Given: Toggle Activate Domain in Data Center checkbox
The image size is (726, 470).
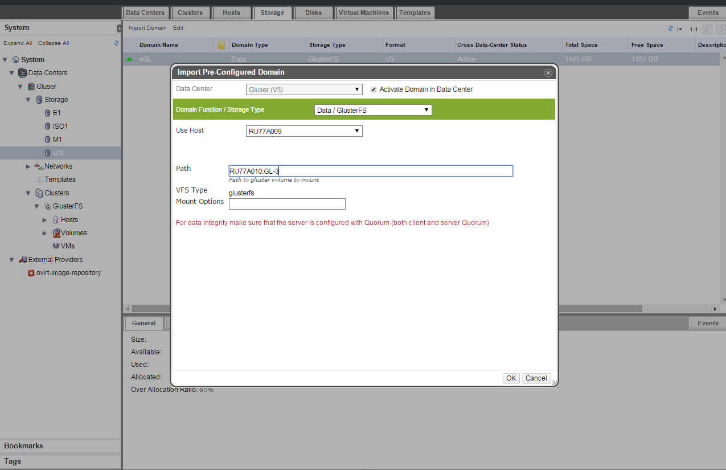Looking at the screenshot, I should (374, 89).
